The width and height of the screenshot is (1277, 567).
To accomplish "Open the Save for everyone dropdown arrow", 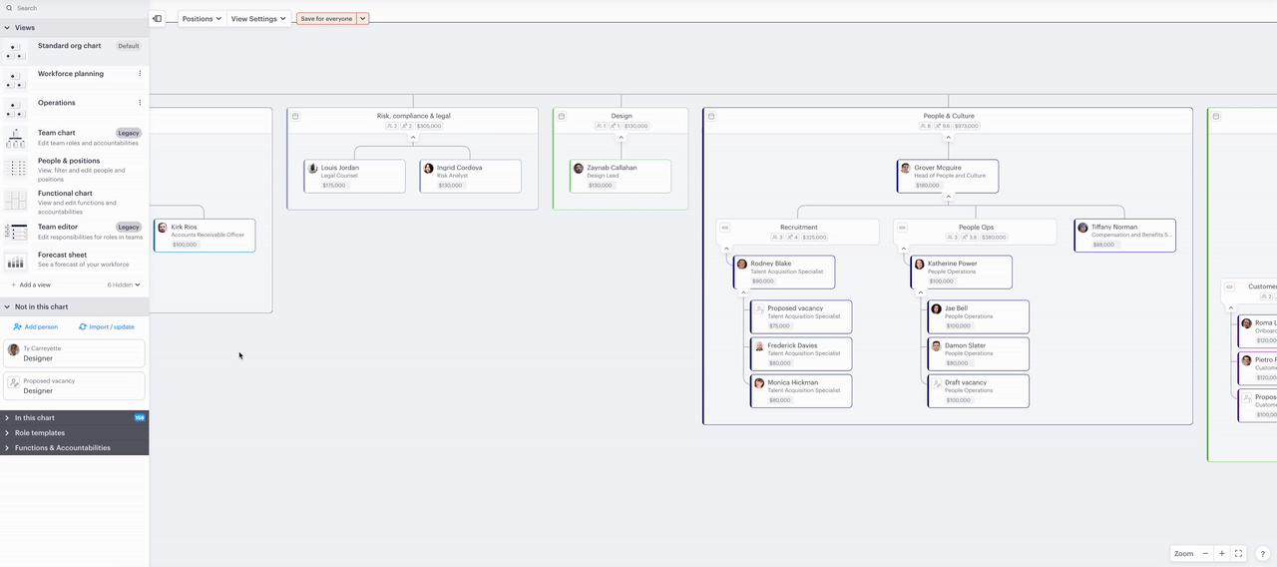I will click(x=363, y=18).
